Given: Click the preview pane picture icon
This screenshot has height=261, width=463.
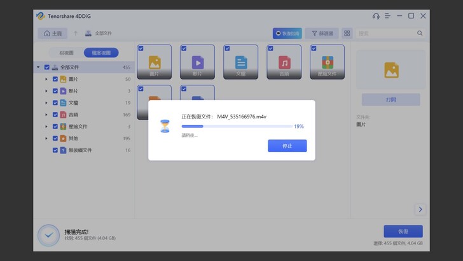Looking at the screenshot, I should point(391,70).
